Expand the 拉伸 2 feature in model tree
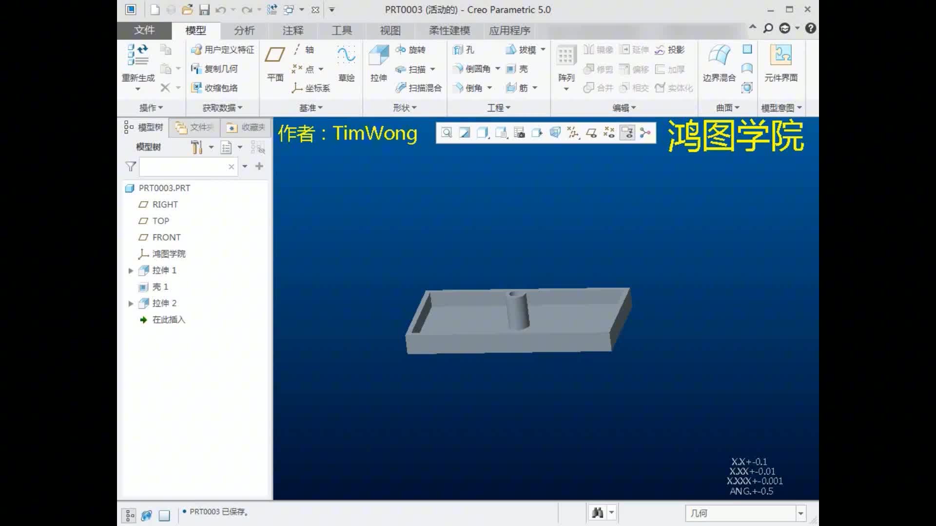Image resolution: width=936 pixels, height=526 pixels. pos(129,302)
